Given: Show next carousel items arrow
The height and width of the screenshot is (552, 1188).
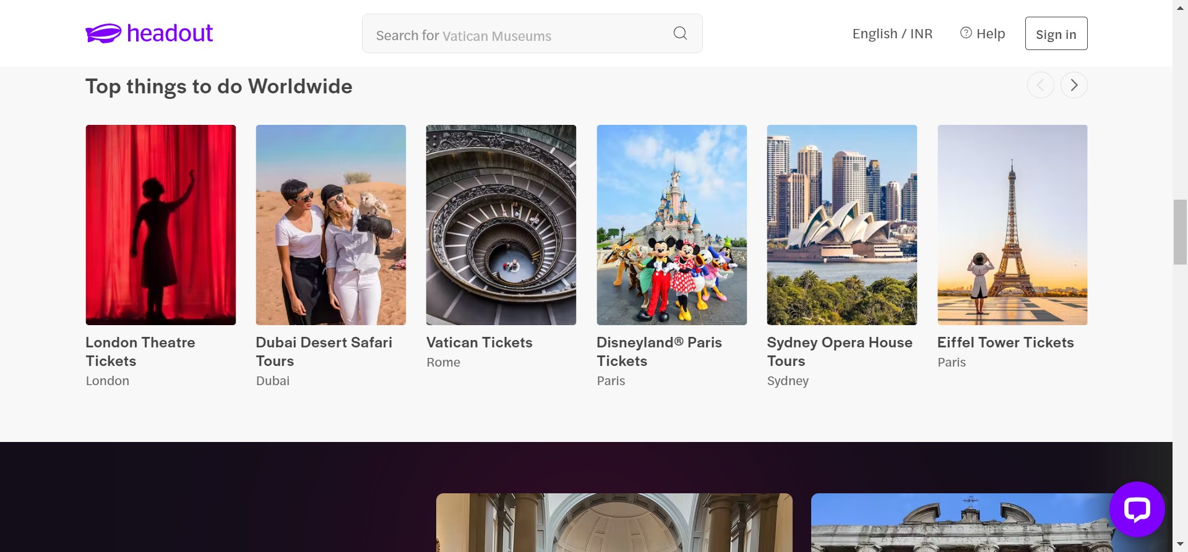Looking at the screenshot, I should click(x=1074, y=85).
